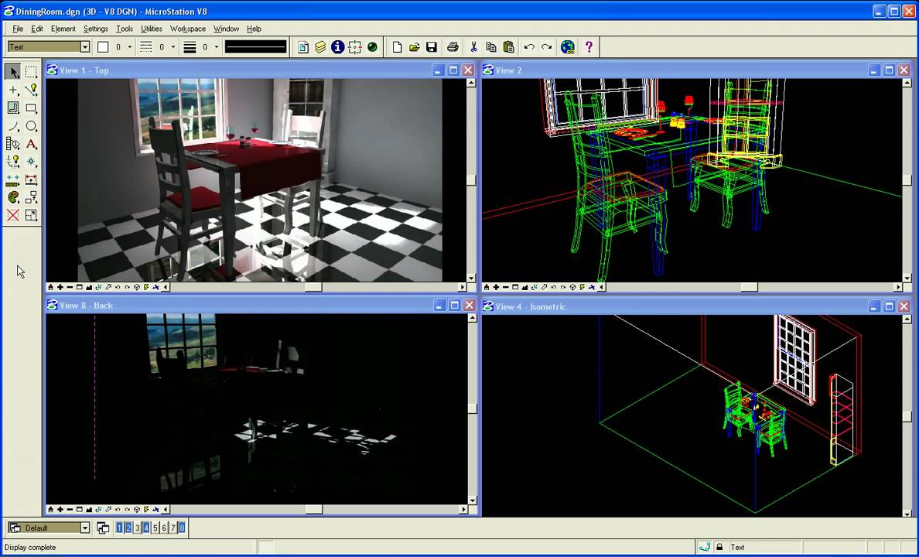This screenshot has width=919, height=557.
Task: Open the Dimension tool
Action: click(31, 179)
